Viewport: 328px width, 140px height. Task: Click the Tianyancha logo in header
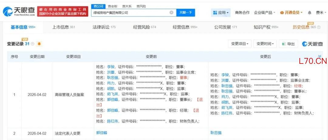19,12
